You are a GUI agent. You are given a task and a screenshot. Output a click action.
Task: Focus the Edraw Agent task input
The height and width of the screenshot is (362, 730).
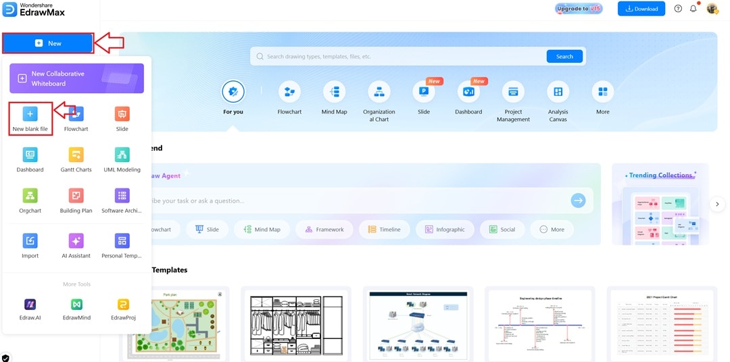click(354, 201)
